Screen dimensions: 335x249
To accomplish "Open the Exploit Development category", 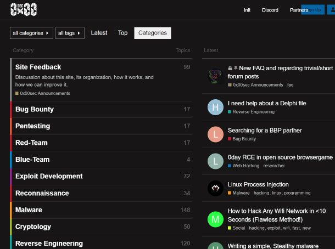I will pos(49,176).
